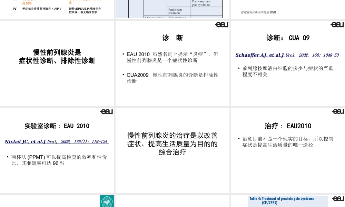The width and height of the screenshot is (345, 207).
Task: Click the round university emblem at bottom center
Action: tap(106, 201)
